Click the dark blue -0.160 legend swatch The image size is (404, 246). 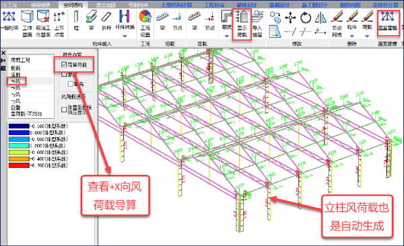[19, 126]
